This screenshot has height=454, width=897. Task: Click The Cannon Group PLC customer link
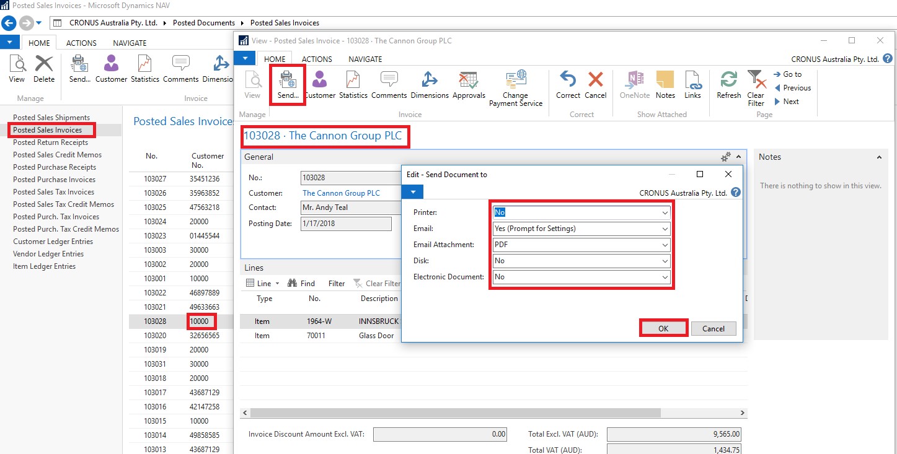click(x=341, y=193)
